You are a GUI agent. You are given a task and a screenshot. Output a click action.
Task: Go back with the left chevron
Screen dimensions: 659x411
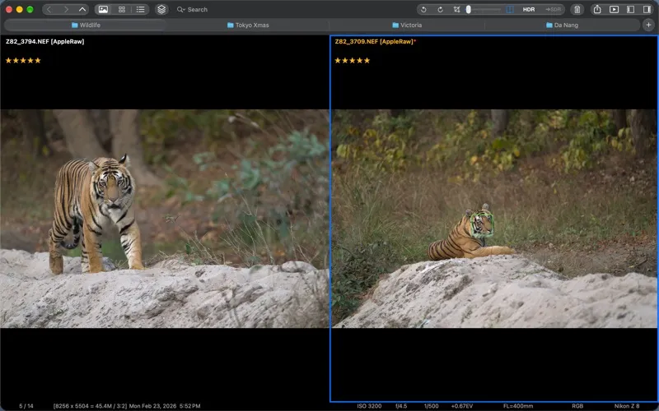[x=49, y=9]
